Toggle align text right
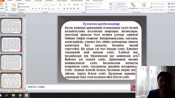The image size is (175, 98). tap(71, 8)
